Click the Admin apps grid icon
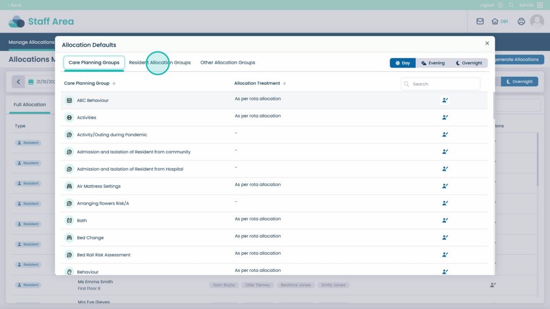This screenshot has height=309, width=550. click(540, 5)
